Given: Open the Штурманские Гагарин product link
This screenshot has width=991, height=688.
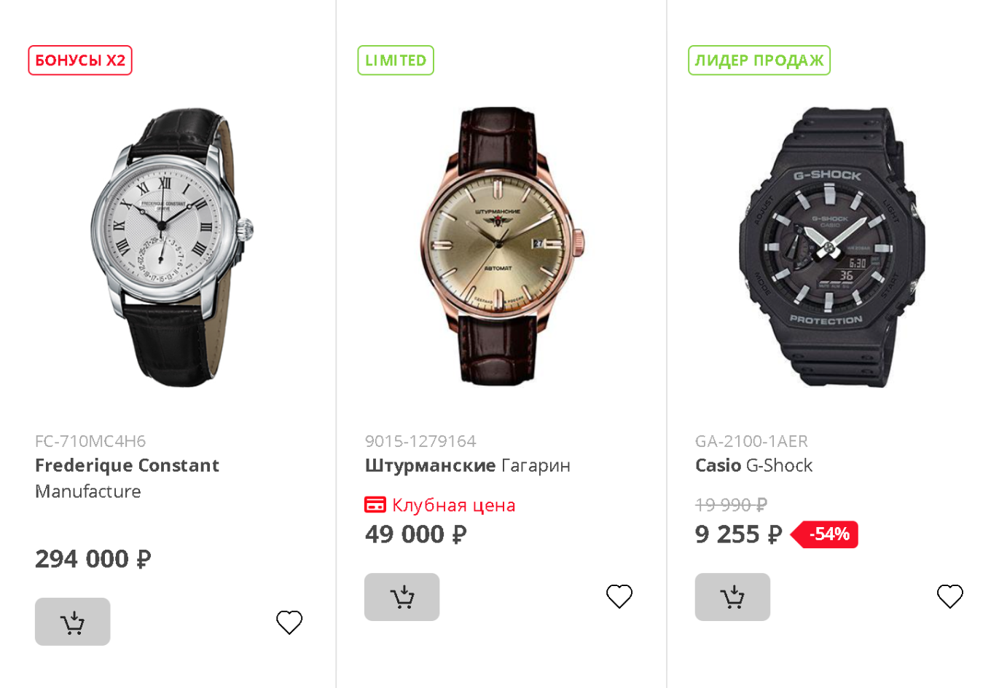Looking at the screenshot, I should pyautogui.click(x=467, y=466).
